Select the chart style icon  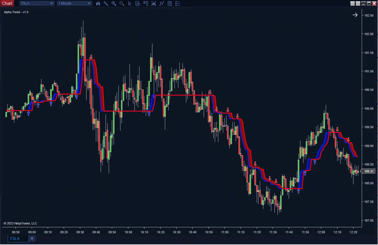(98, 3)
